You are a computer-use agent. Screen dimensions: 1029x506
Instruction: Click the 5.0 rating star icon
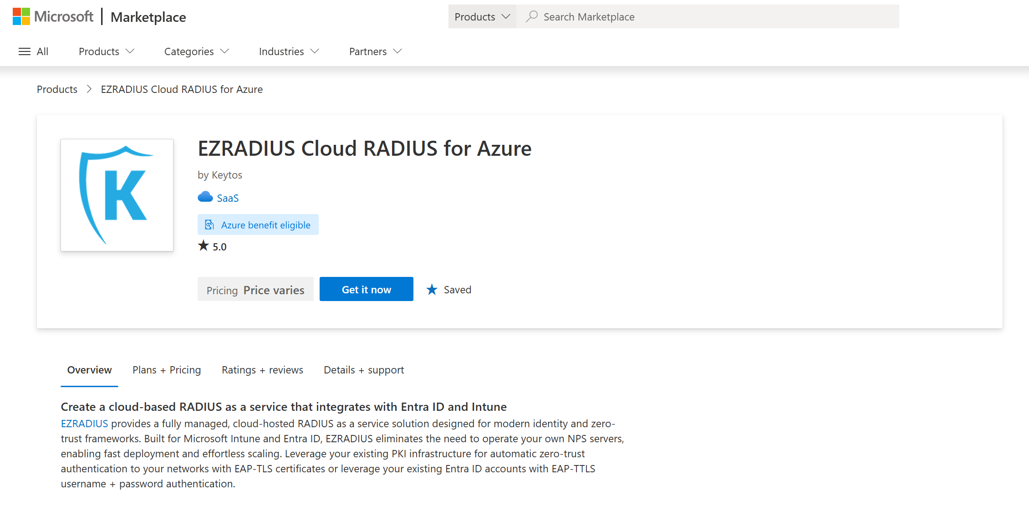pos(204,246)
